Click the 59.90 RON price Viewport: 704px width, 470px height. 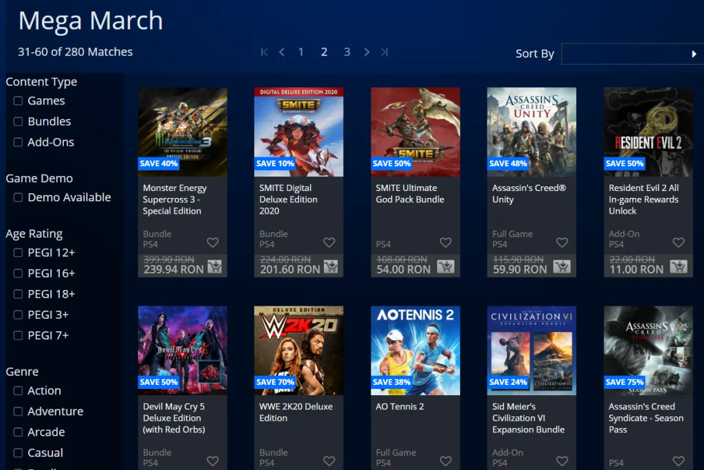(520, 269)
